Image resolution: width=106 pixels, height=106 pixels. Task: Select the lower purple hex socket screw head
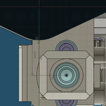(x=67, y=103)
